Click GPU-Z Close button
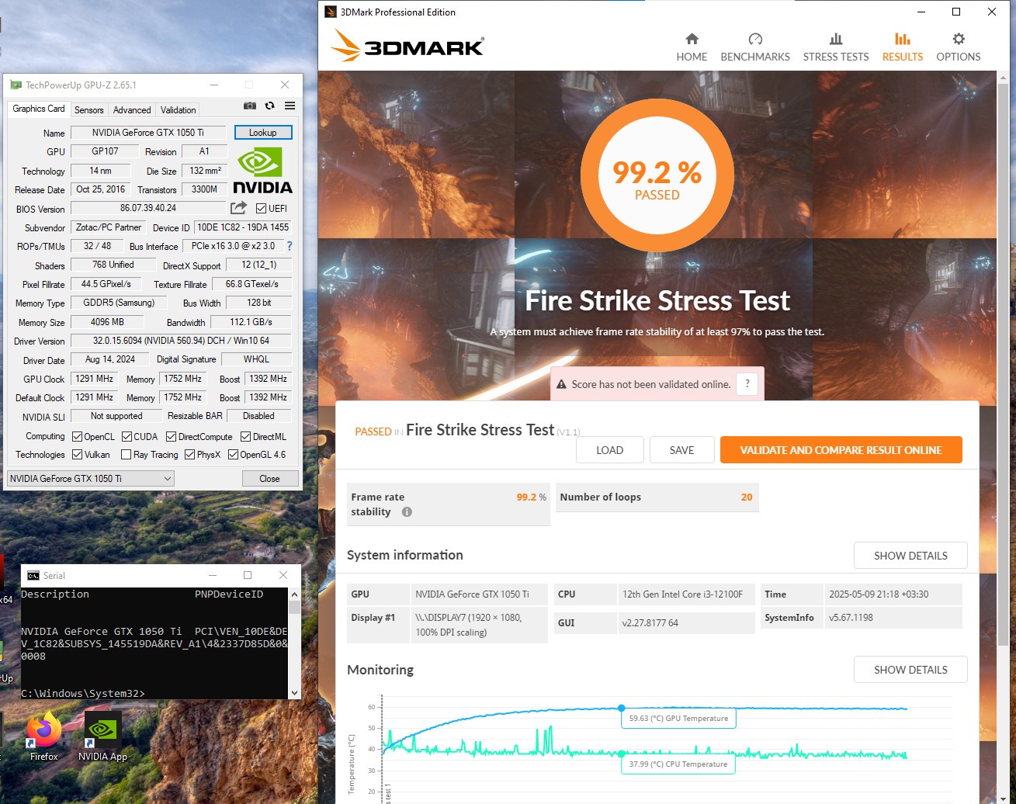1016x804 pixels. click(x=269, y=479)
